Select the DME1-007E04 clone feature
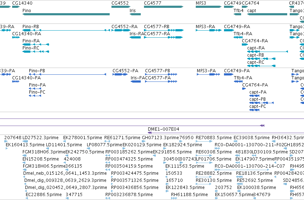This screenshot has width=304, height=200. click(226, 133)
